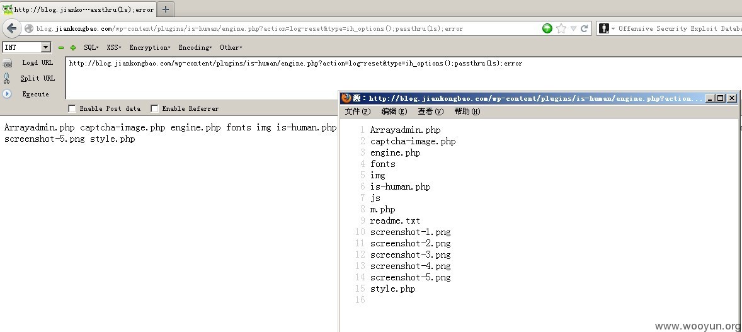The height and width of the screenshot is (332, 742).
Task: Click screenshot-3.png line in source window
Action: coord(410,255)
